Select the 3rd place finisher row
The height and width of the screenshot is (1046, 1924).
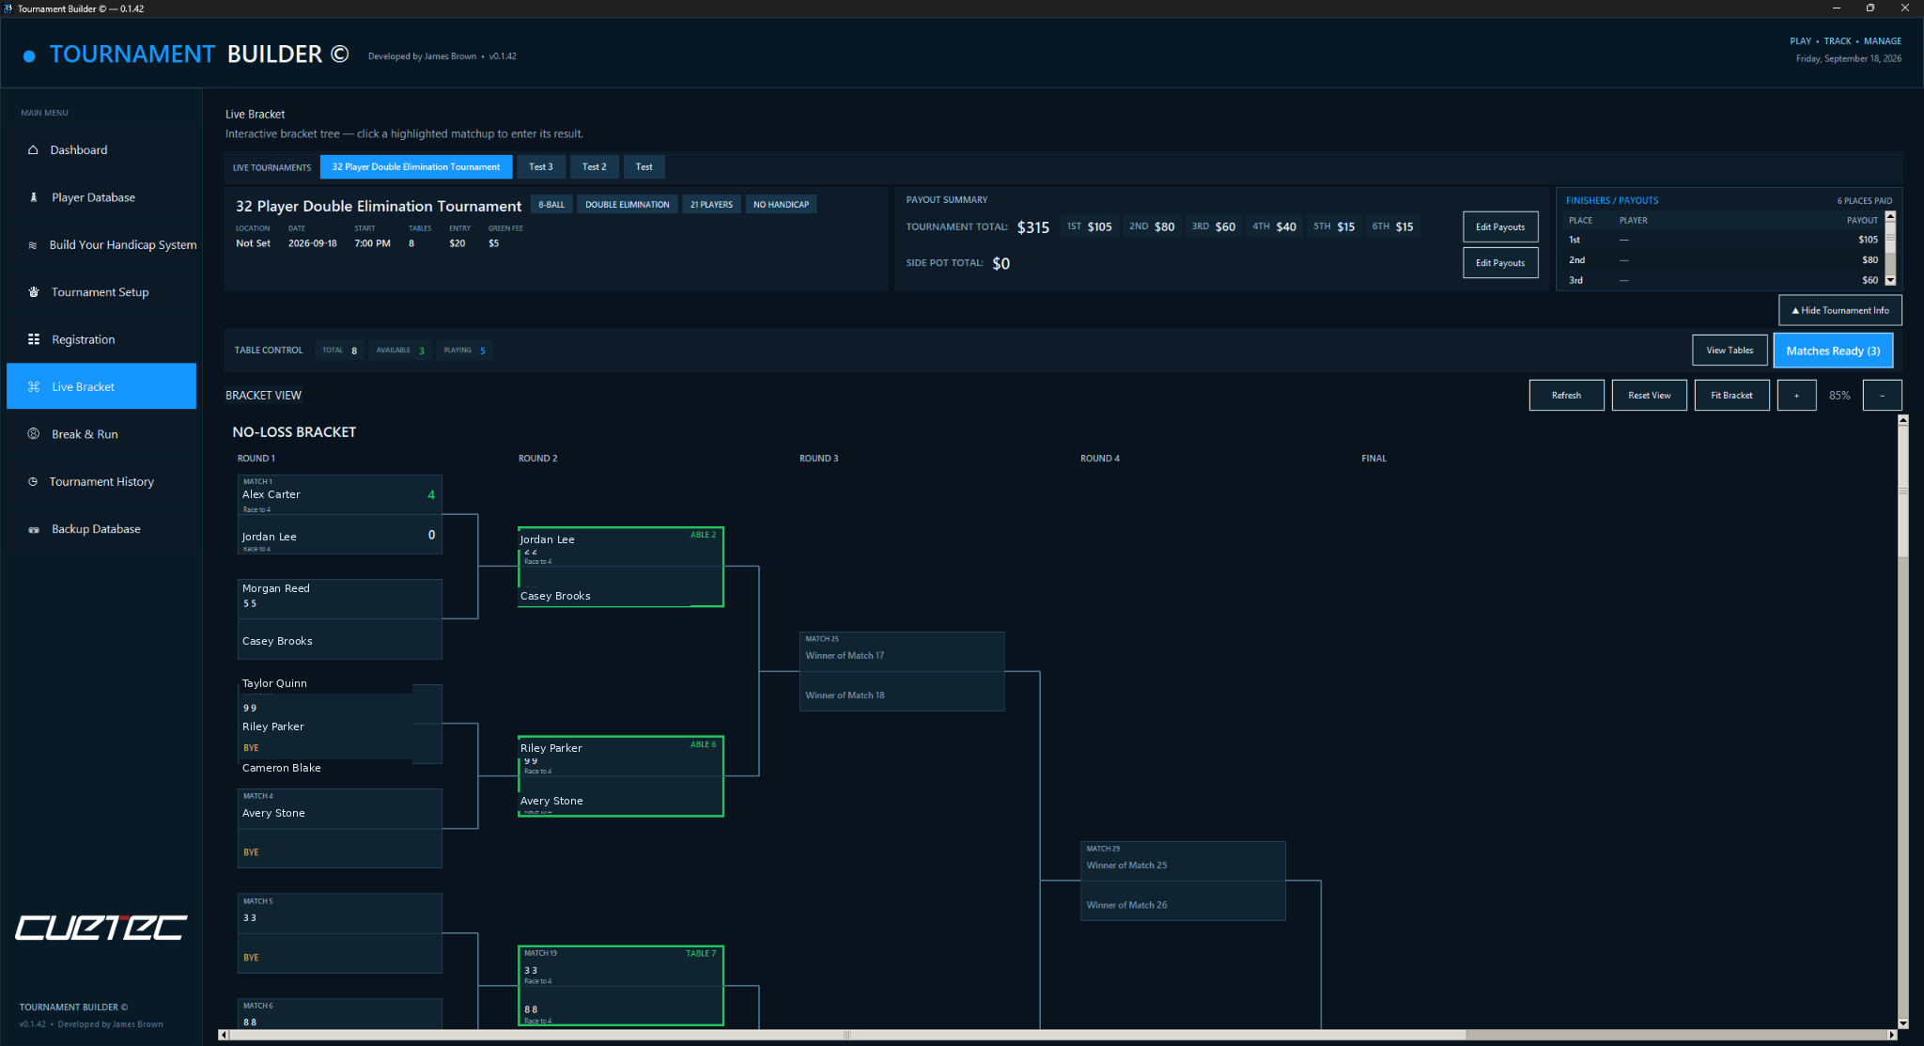pos(1722,280)
